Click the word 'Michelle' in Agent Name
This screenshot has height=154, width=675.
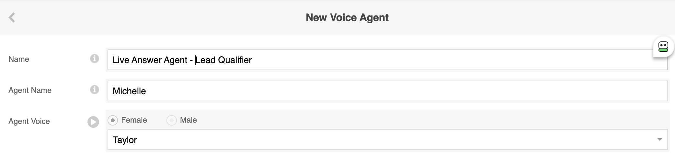(129, 91)
